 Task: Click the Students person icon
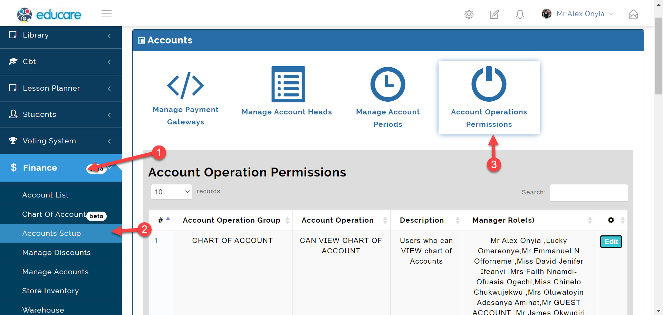click(13, 114)
